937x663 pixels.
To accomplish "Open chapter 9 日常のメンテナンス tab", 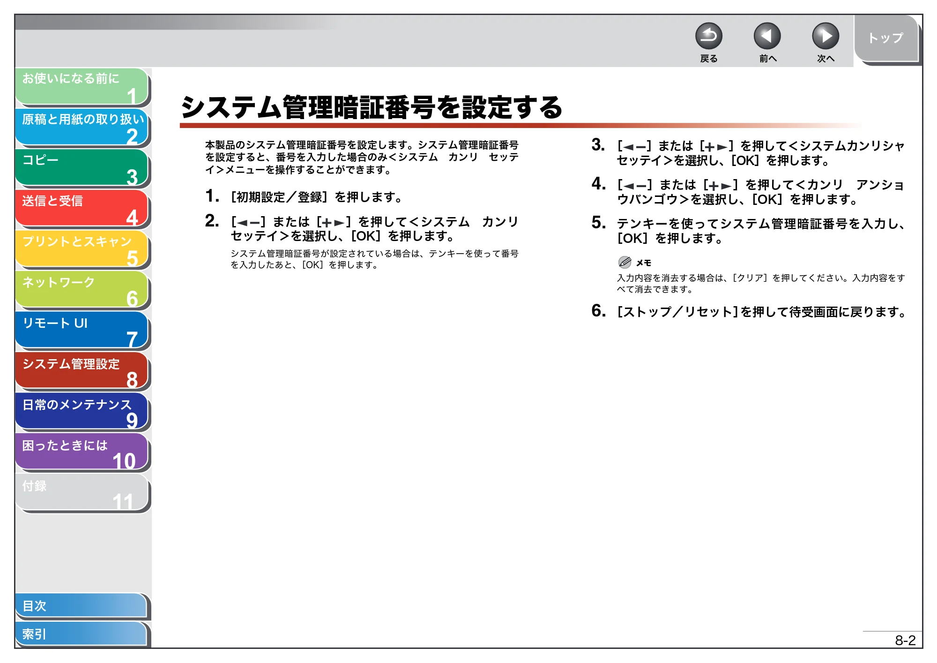I will click(x=82, y=412).
